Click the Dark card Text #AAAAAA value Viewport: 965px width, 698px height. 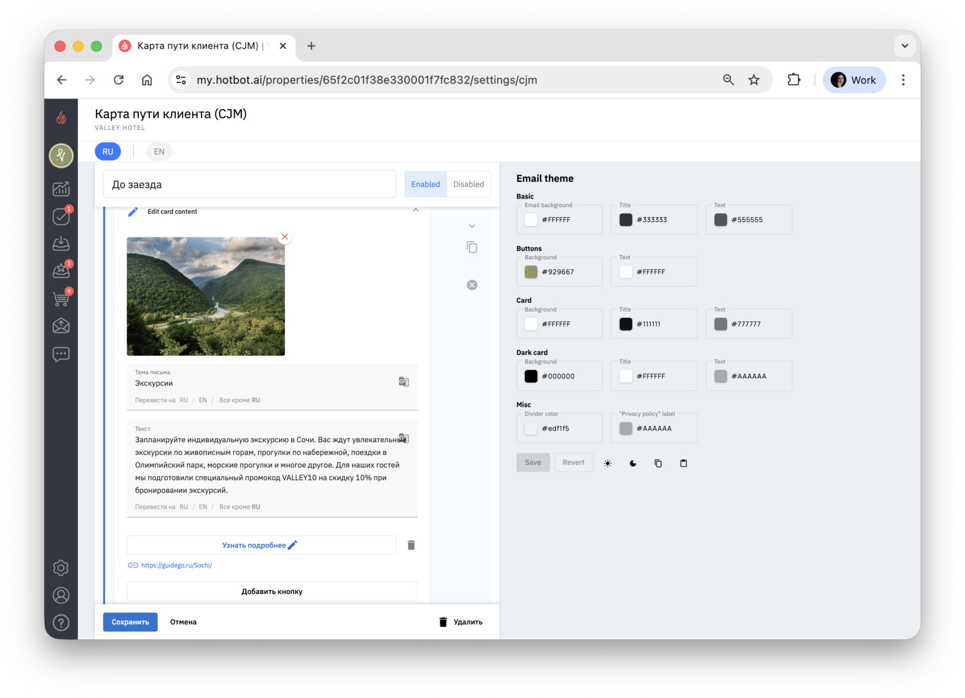pyautogui.click(x=749, y=377)
